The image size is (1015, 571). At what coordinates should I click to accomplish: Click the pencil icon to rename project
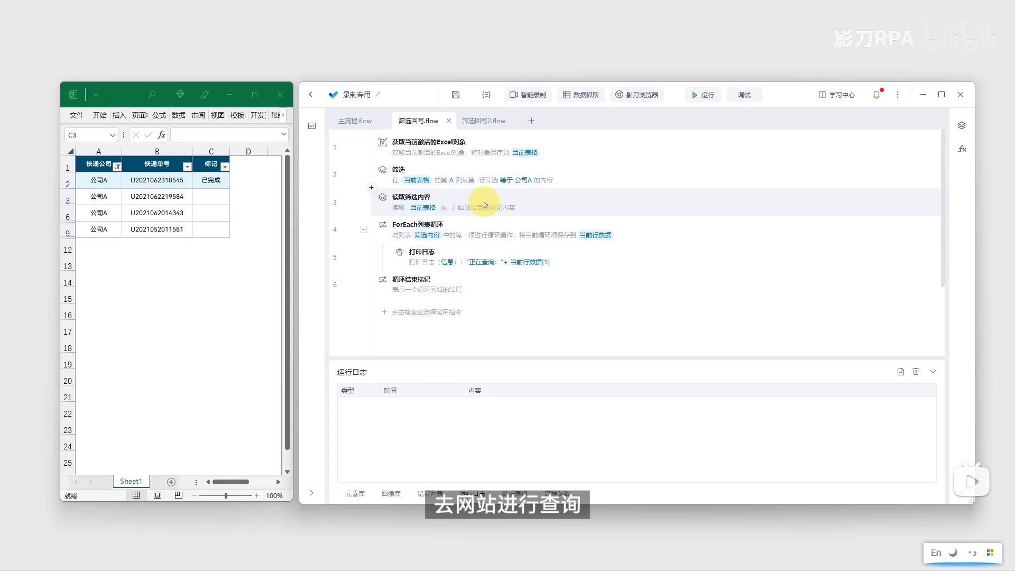(x=377, y=95)
